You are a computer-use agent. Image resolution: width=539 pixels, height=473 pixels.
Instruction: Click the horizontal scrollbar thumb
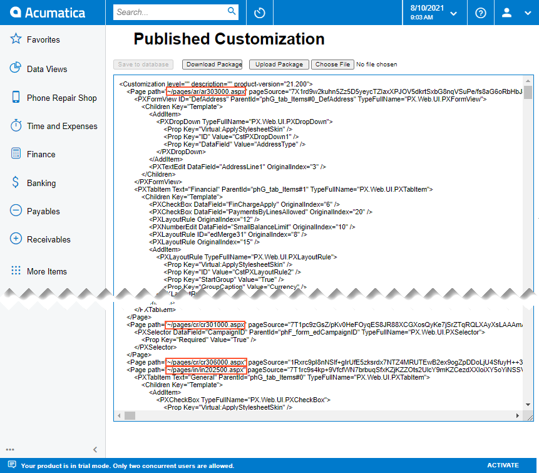130,415
